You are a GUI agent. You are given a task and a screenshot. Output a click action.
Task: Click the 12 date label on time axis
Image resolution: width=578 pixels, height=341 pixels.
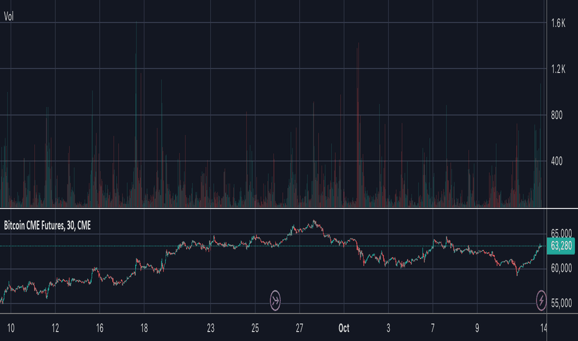coord(55,328)
